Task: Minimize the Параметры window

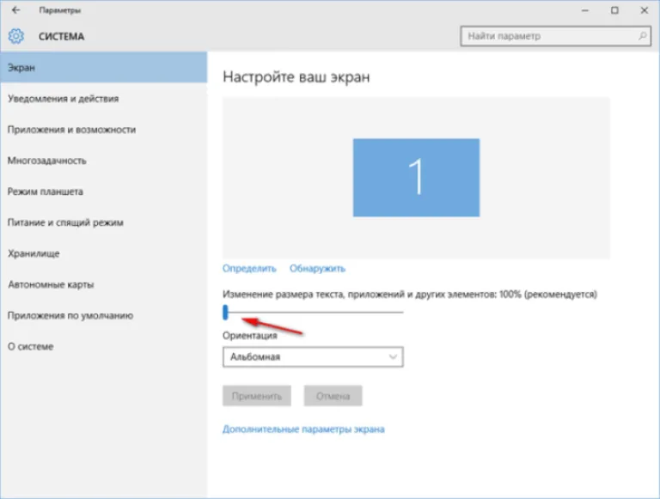Action: pos(585,10)
